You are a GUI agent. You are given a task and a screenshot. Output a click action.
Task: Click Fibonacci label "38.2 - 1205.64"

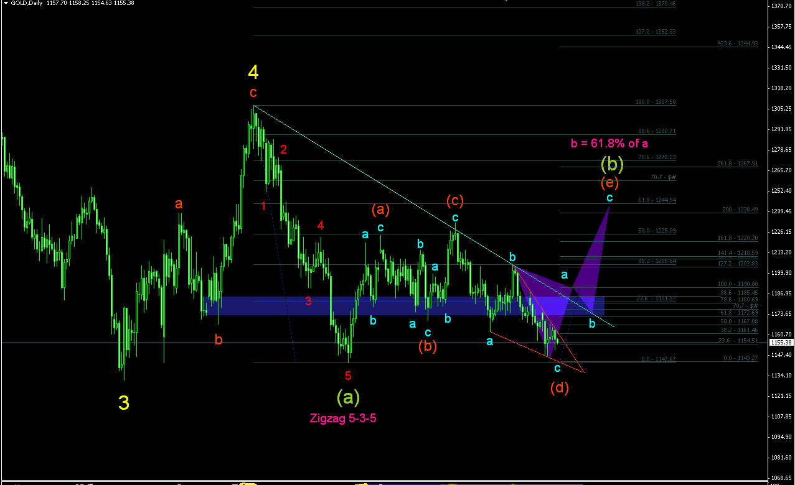tap(657, 261)
